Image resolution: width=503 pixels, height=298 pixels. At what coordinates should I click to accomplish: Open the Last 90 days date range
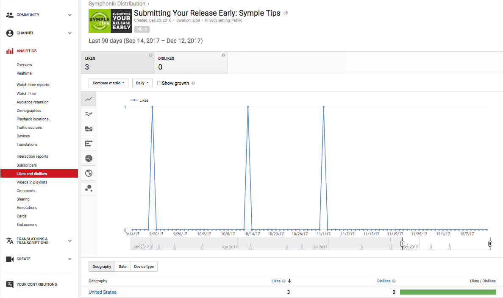(x=146, y=41)
